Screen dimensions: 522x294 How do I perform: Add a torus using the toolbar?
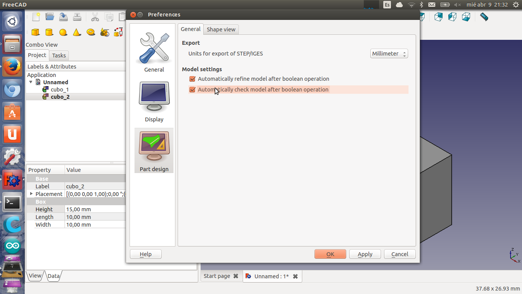[x=91, y=32]
